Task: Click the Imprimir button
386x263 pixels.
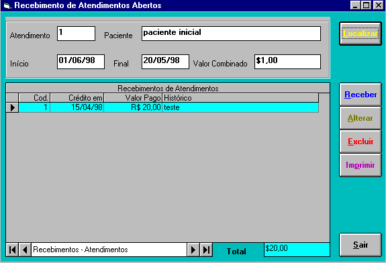Action: tap(360, 165)
